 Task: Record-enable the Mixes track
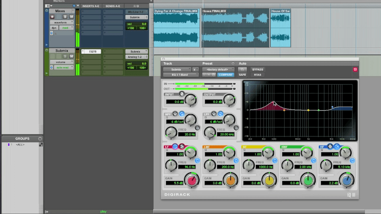point(52,17)
